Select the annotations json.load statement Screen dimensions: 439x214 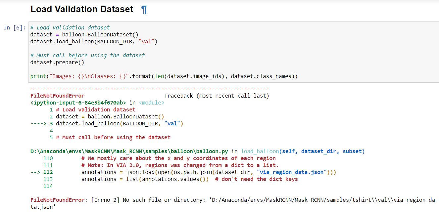point(209,172)
